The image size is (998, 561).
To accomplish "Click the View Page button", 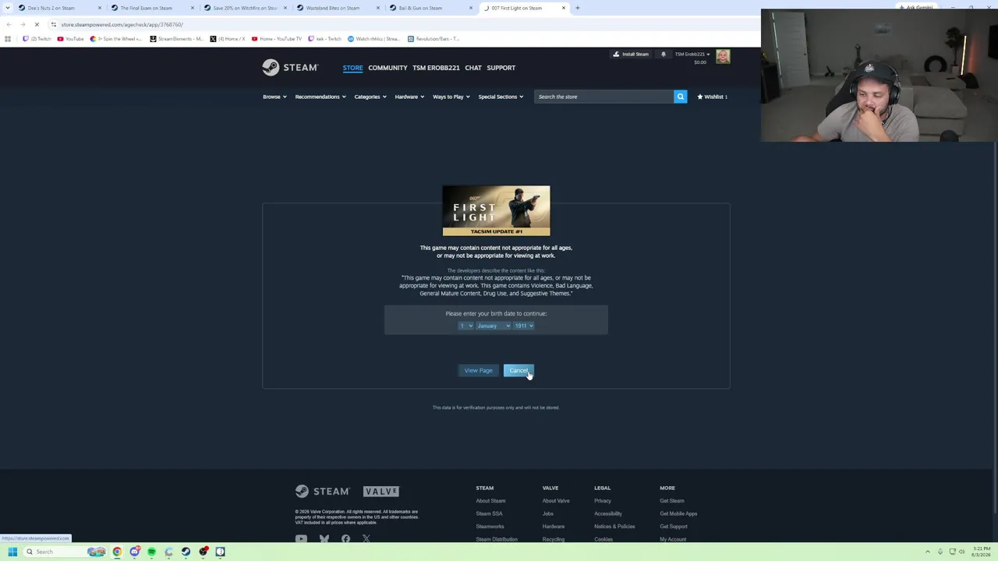I will (x=479, y=370).
